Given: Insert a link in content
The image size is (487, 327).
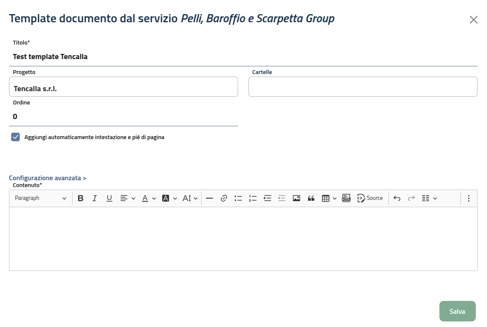Looking at the screenshot, I should point(224,198).
